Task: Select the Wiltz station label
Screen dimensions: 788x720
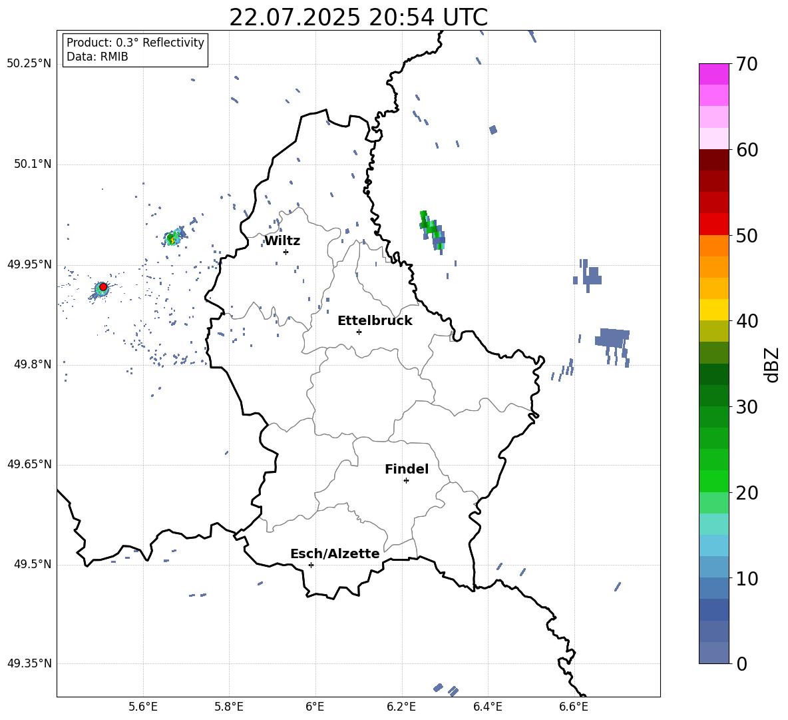Action: (282, 241)
